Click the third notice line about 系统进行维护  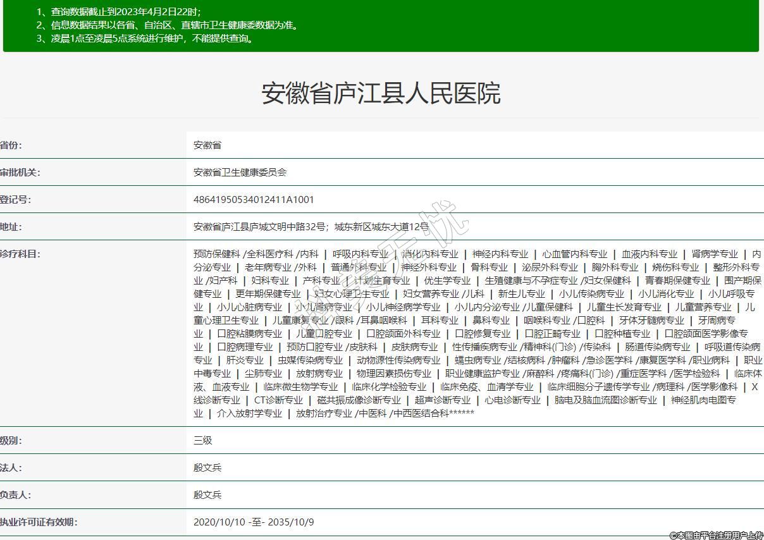(145, 39)
